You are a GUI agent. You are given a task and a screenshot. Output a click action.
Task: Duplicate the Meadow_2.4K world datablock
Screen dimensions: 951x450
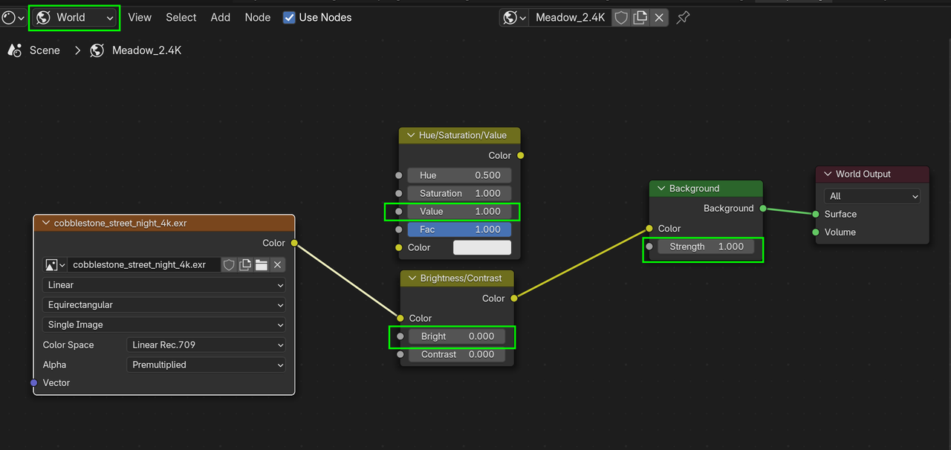coord(640,17)
